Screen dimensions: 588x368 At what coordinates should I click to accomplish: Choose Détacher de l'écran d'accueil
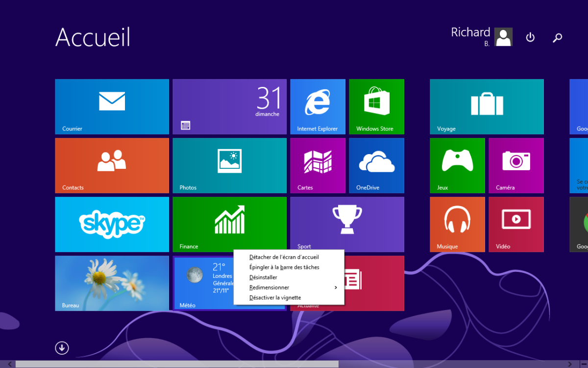[289, 257]
